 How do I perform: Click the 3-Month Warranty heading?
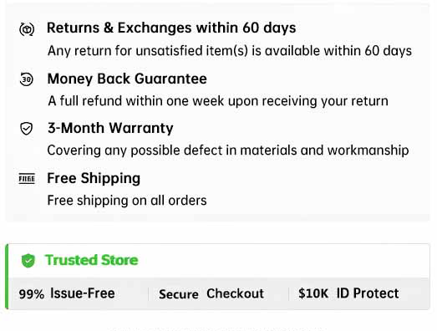[x=110, y=128]
